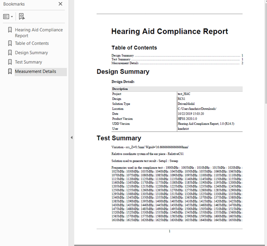267x246 pixels.
Task: Click bookmark icon beside Measurement Details
Action: pyautogui.click(x=10, y=71)
